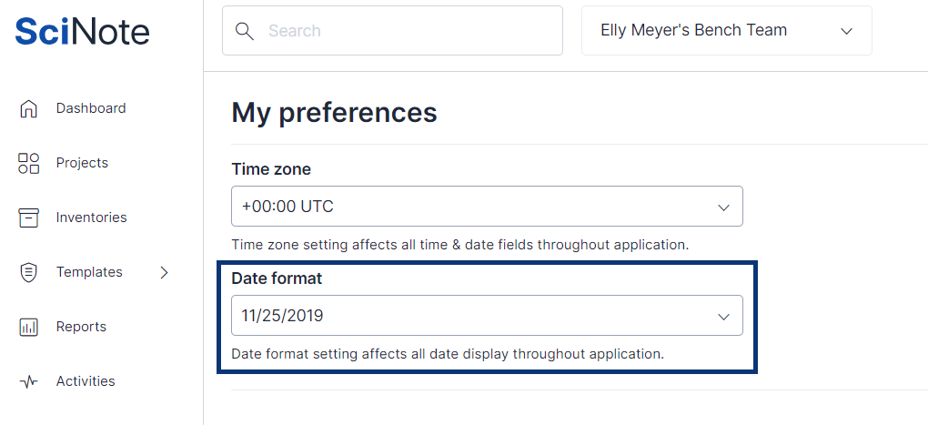Click the Reports chart icon
The height and width of the screenshot is (425, 928).
coord(29,327)
